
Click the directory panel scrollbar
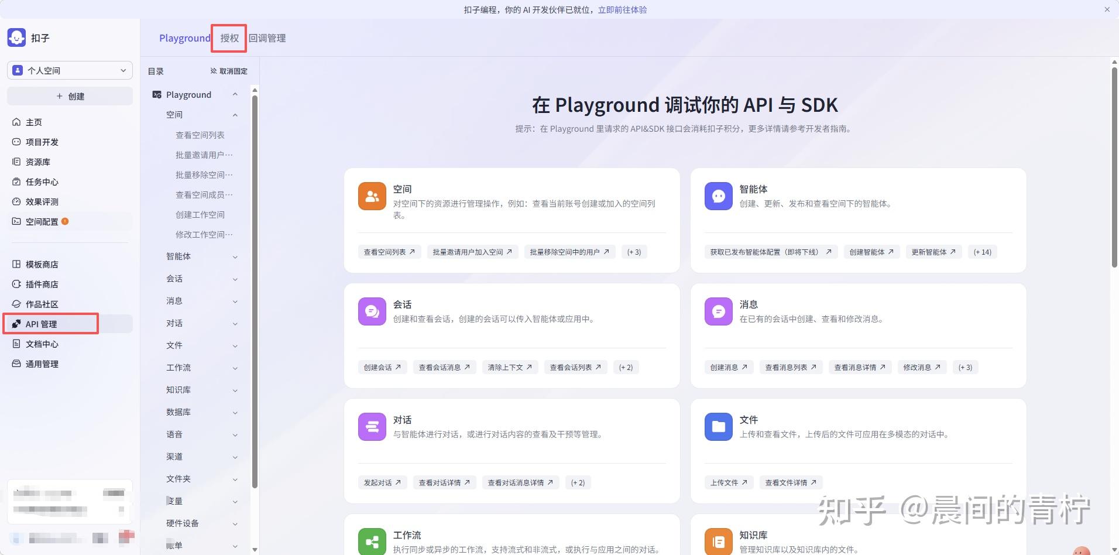pos(255,291)
